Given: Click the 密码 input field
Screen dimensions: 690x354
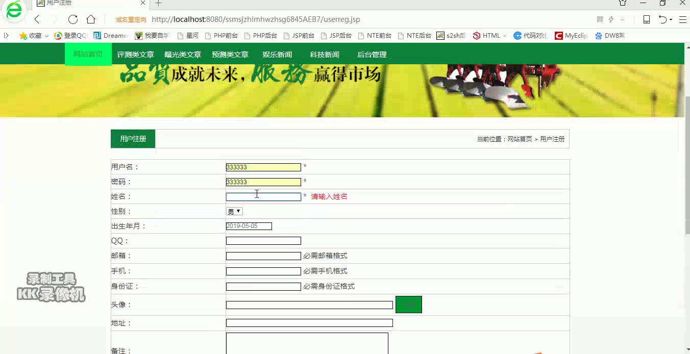Looking at the screenshot, I should [x=263, y=182].
